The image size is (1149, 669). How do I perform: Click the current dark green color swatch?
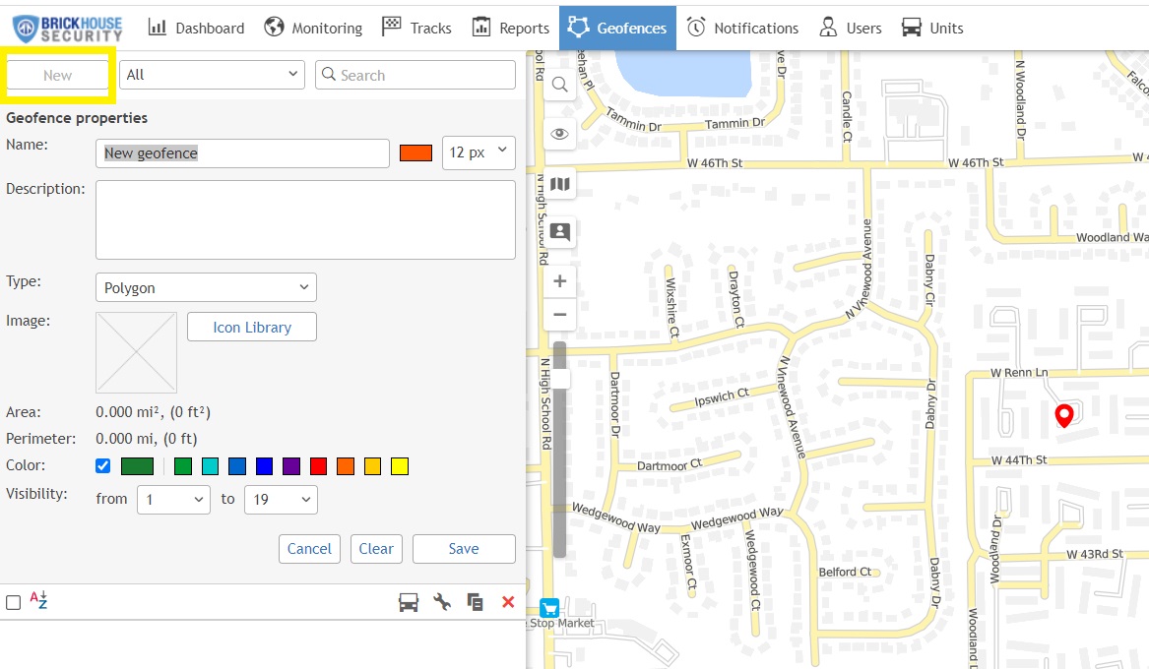pyautogui.click(x=137, y=466)
